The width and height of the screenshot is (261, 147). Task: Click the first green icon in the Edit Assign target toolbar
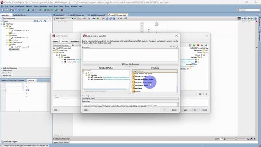190,45
